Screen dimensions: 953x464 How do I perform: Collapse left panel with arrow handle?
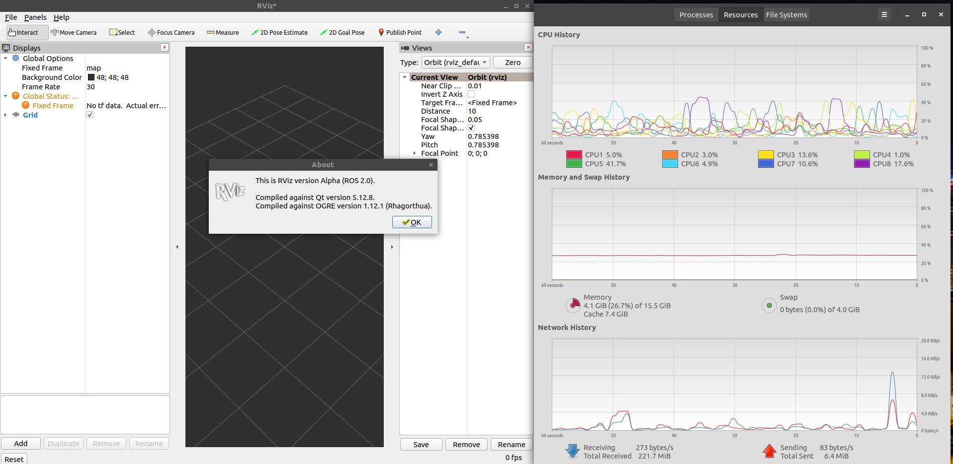177,247
